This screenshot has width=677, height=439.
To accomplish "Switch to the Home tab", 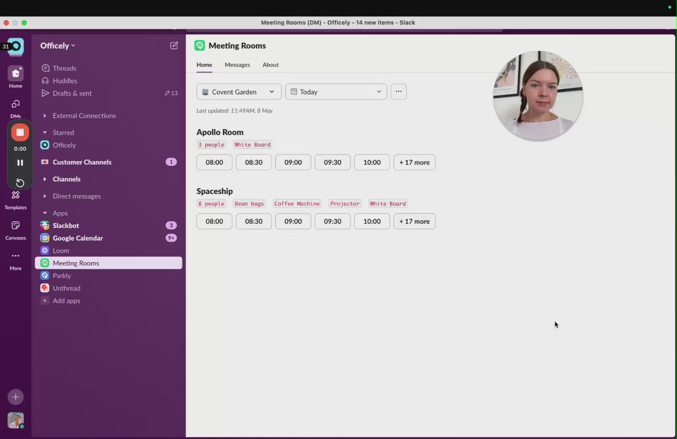I will [205, 65].
